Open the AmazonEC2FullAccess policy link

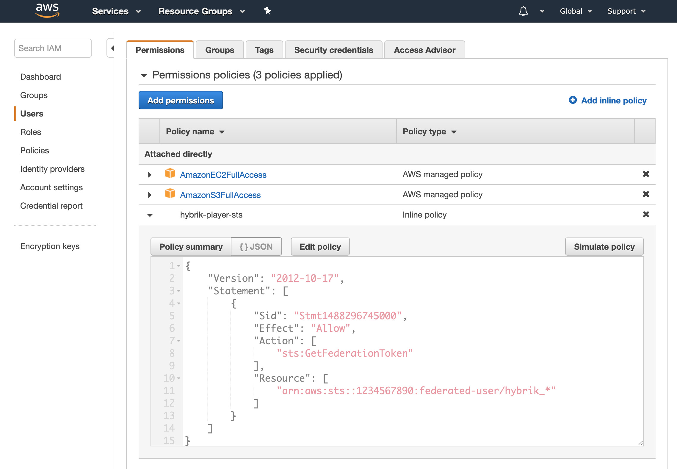[223, 175]
